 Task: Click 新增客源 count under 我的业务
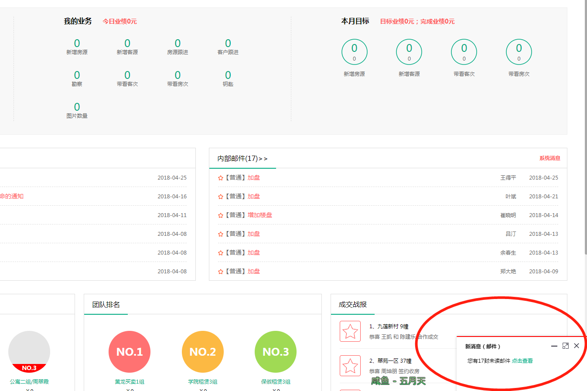click(127, 43)
